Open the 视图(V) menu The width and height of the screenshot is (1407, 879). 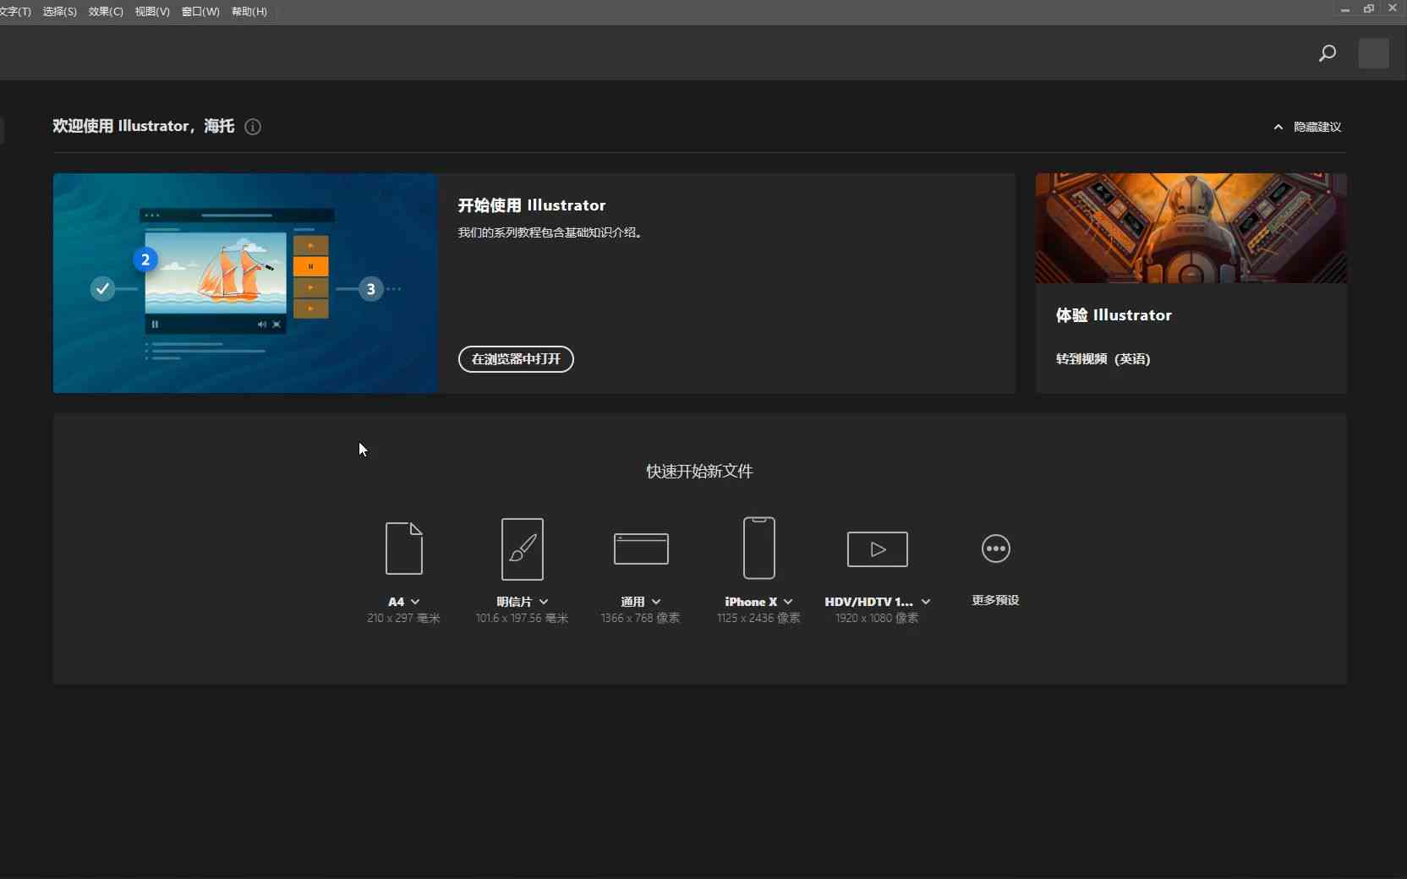click(x=152, y=12)
